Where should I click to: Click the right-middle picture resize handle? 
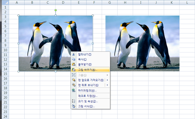point(93,43)
